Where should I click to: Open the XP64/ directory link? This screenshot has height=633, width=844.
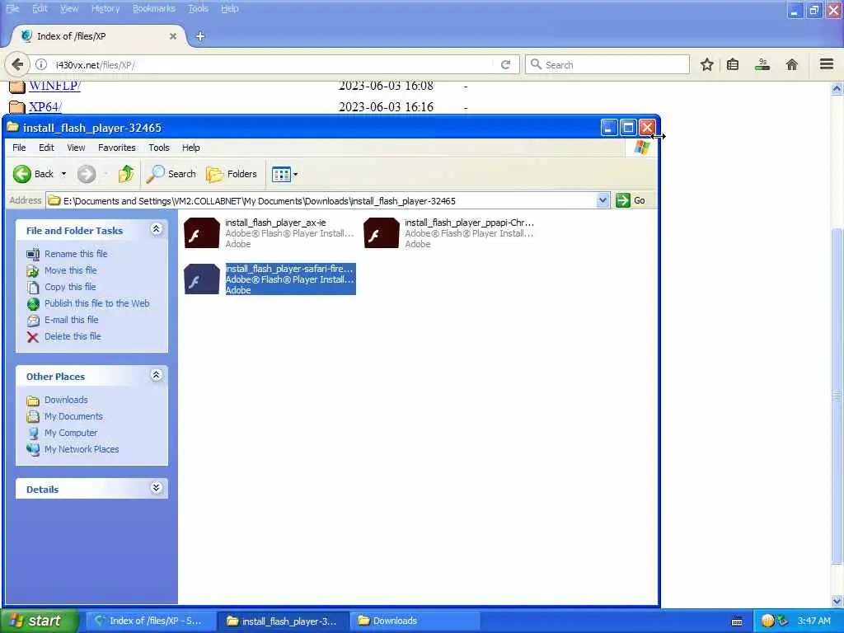(x=45, y=106)
